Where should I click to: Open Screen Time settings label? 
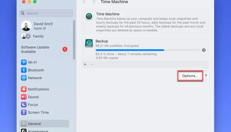tap(38, 112)
